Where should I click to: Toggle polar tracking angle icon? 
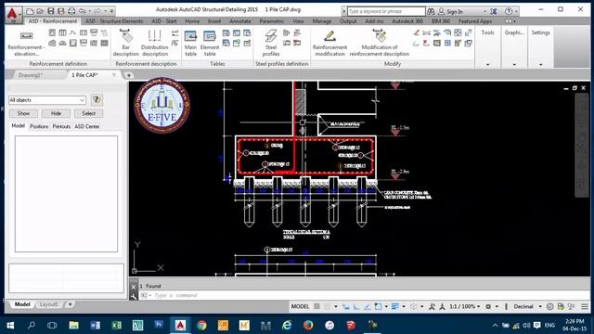[368, 306]
